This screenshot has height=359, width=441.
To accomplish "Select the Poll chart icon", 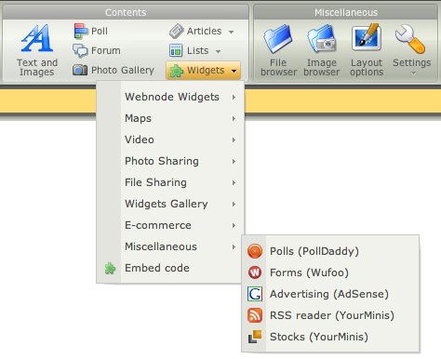I will (x=81, y=31).
